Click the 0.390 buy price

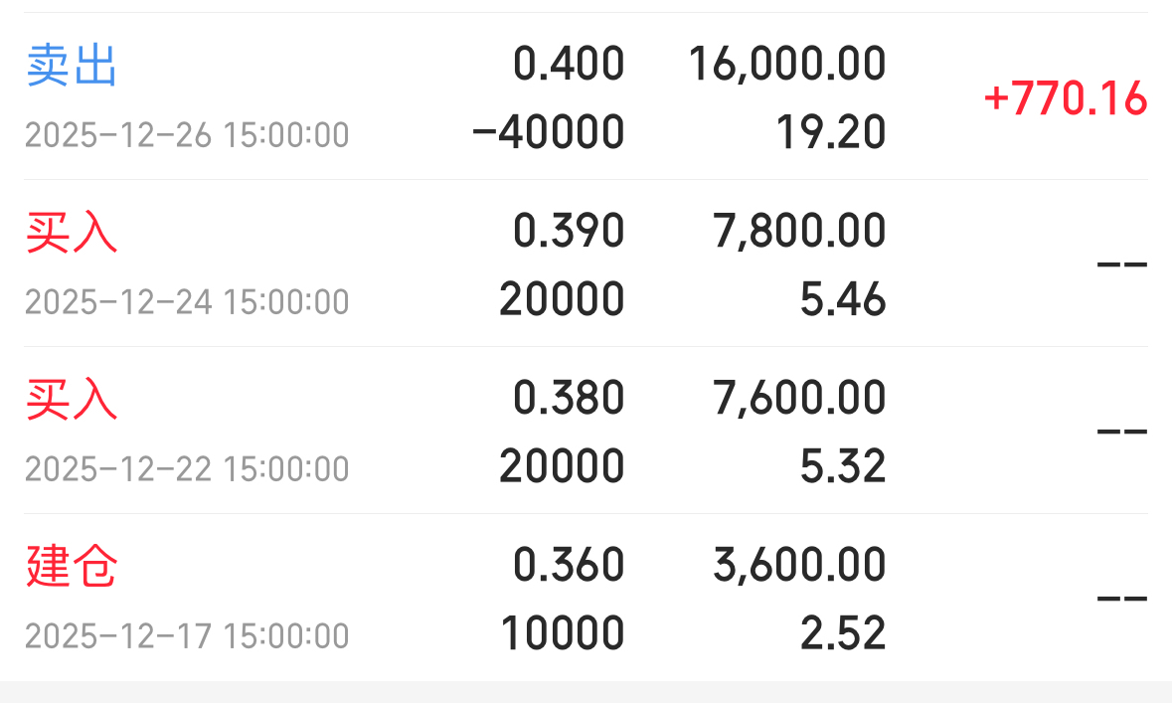(569, 231)
